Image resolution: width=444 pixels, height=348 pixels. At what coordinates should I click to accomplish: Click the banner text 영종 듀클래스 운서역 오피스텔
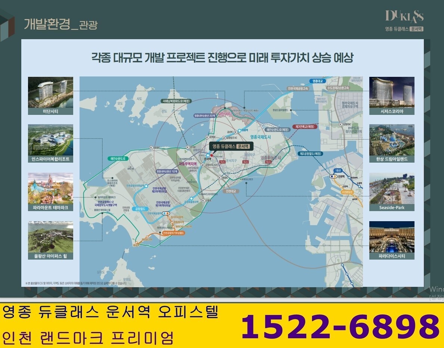pos(111,312)
